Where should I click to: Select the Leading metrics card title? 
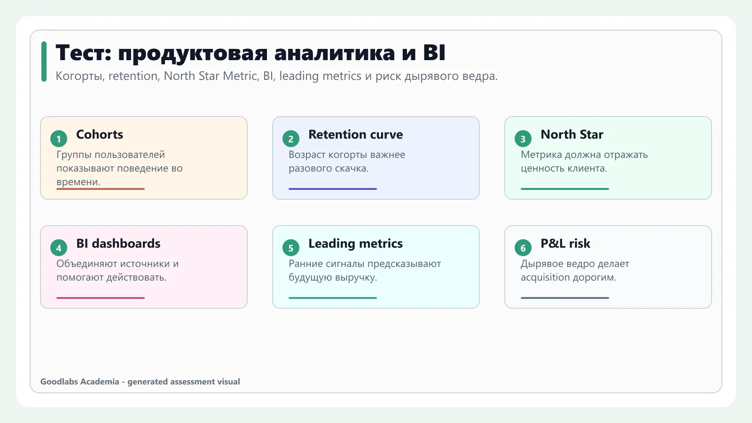356,243
